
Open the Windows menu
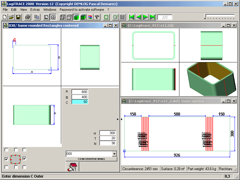(49, 10)
